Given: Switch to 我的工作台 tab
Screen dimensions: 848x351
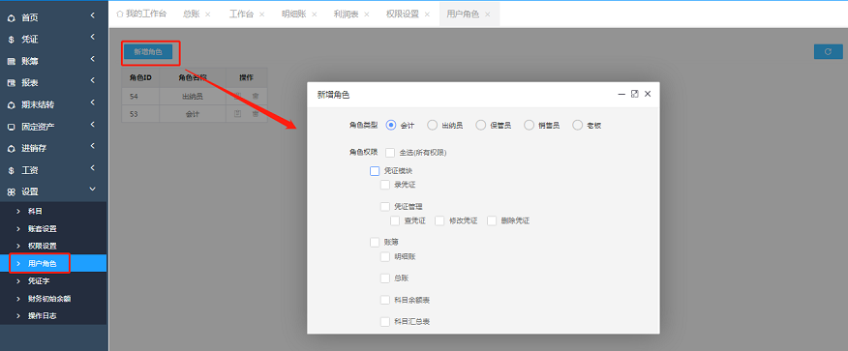Looking at the screenshot, I should pos(141,15).
